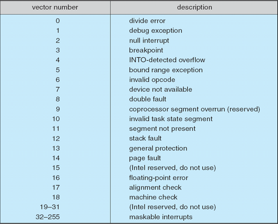The image size is (278, 224).
Task: Click 'device not available' text
Action: (x=160, y=89)
